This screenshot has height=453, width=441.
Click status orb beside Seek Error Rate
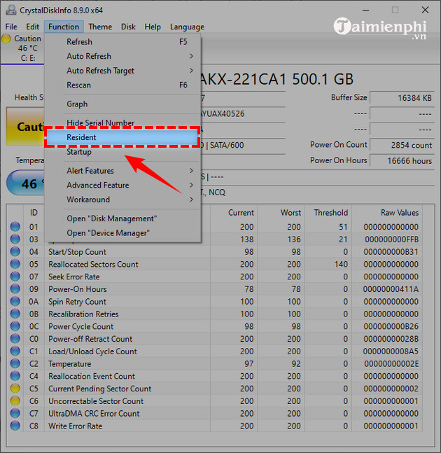pyautogui.click(x=15, y=277)
